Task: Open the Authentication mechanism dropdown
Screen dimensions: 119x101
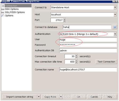Action: pyautogui.click(x=115, y=34)
